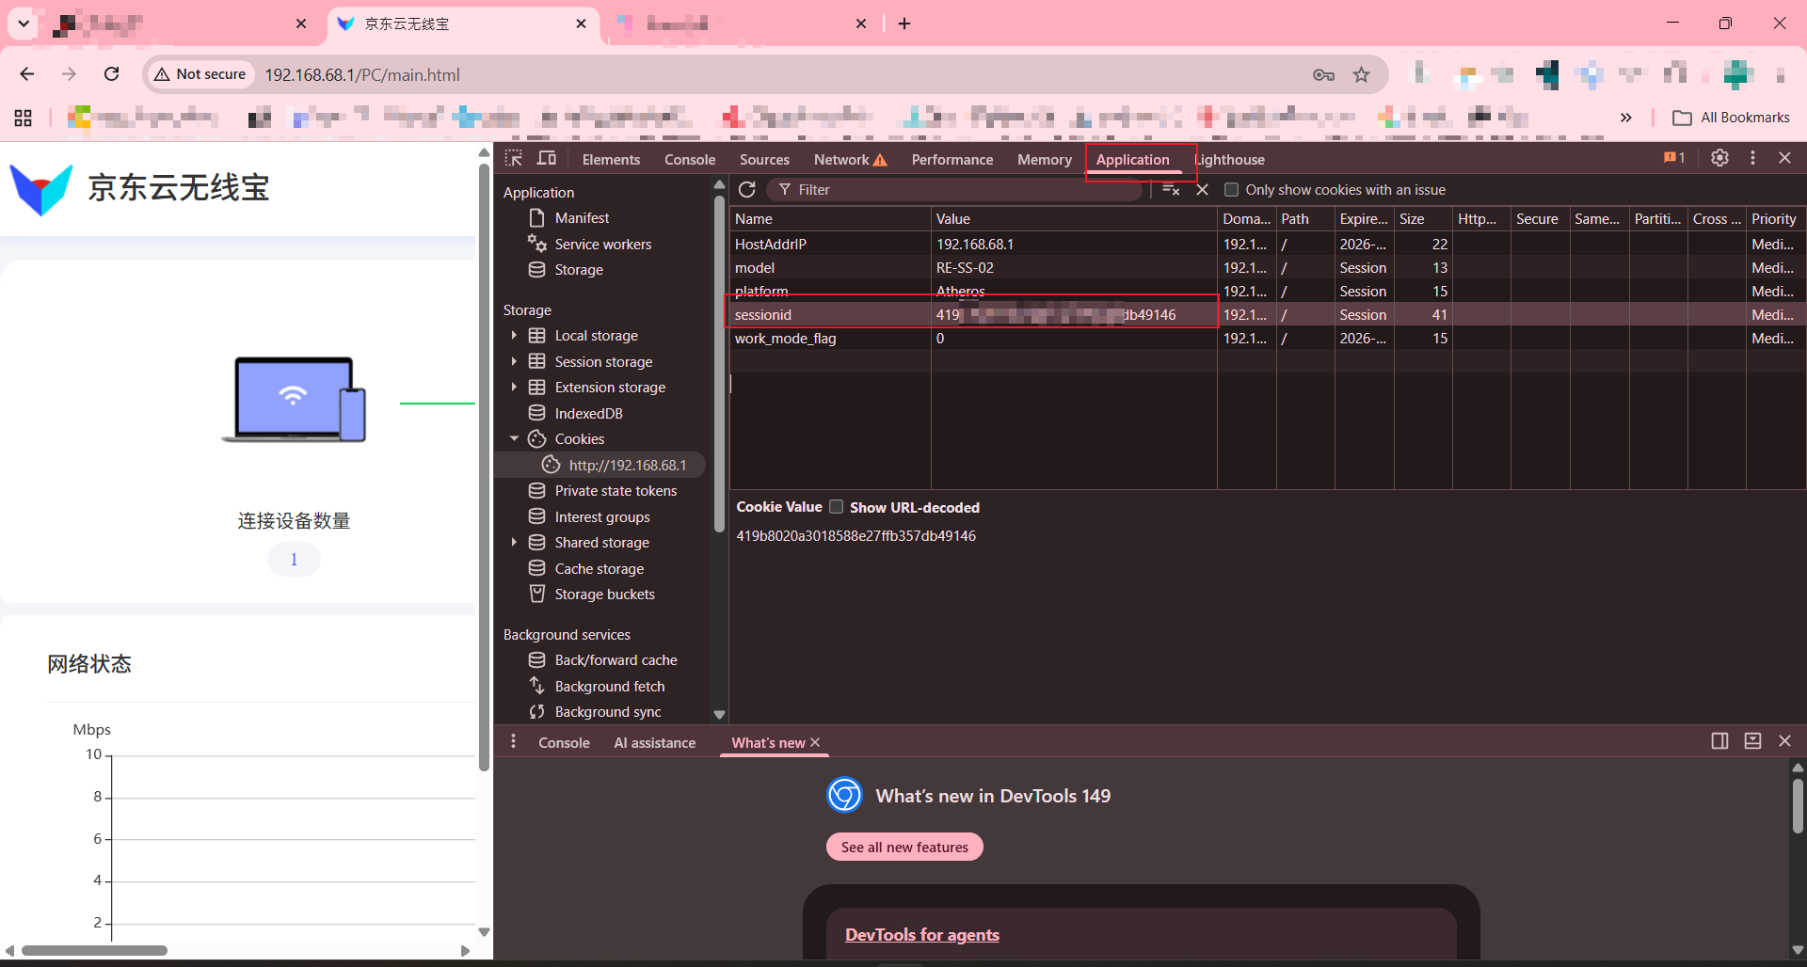Open Storage buckets
This screenshot has width=1807, height=967.
[604, 594]
